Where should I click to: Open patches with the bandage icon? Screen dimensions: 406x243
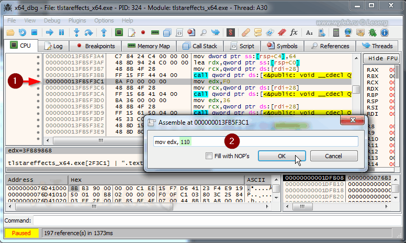[x=245, y=32]
